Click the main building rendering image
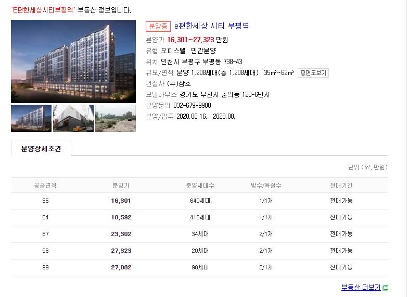This screenshot has width=408, height=297. (73, 61)
